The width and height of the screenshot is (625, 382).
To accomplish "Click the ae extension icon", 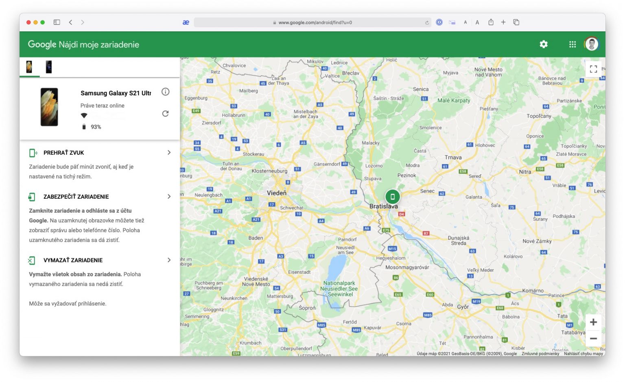I will point(186,22).
